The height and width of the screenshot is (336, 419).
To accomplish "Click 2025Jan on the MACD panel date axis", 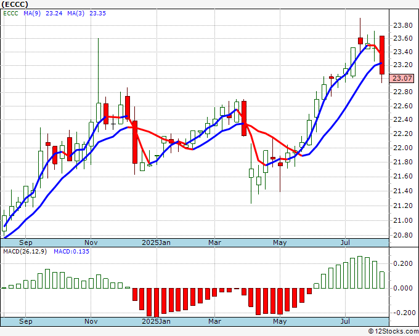I will point(156,321).
